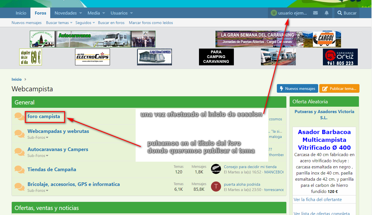
Task: Click the All Blacks avatar icon
Action: (x=216, y=169)
